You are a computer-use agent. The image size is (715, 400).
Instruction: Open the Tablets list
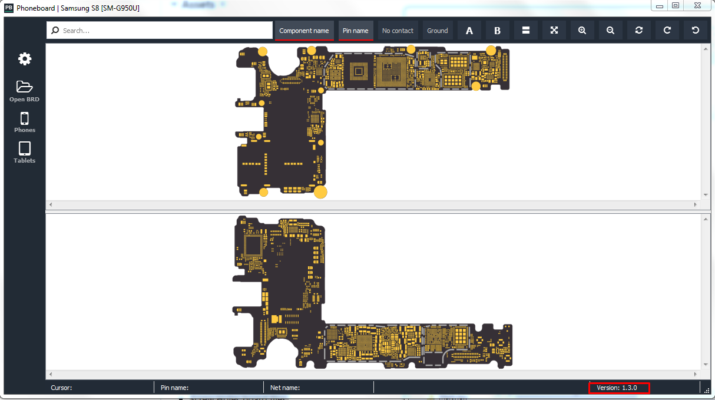pyautogui.click(x=25, y=148)
